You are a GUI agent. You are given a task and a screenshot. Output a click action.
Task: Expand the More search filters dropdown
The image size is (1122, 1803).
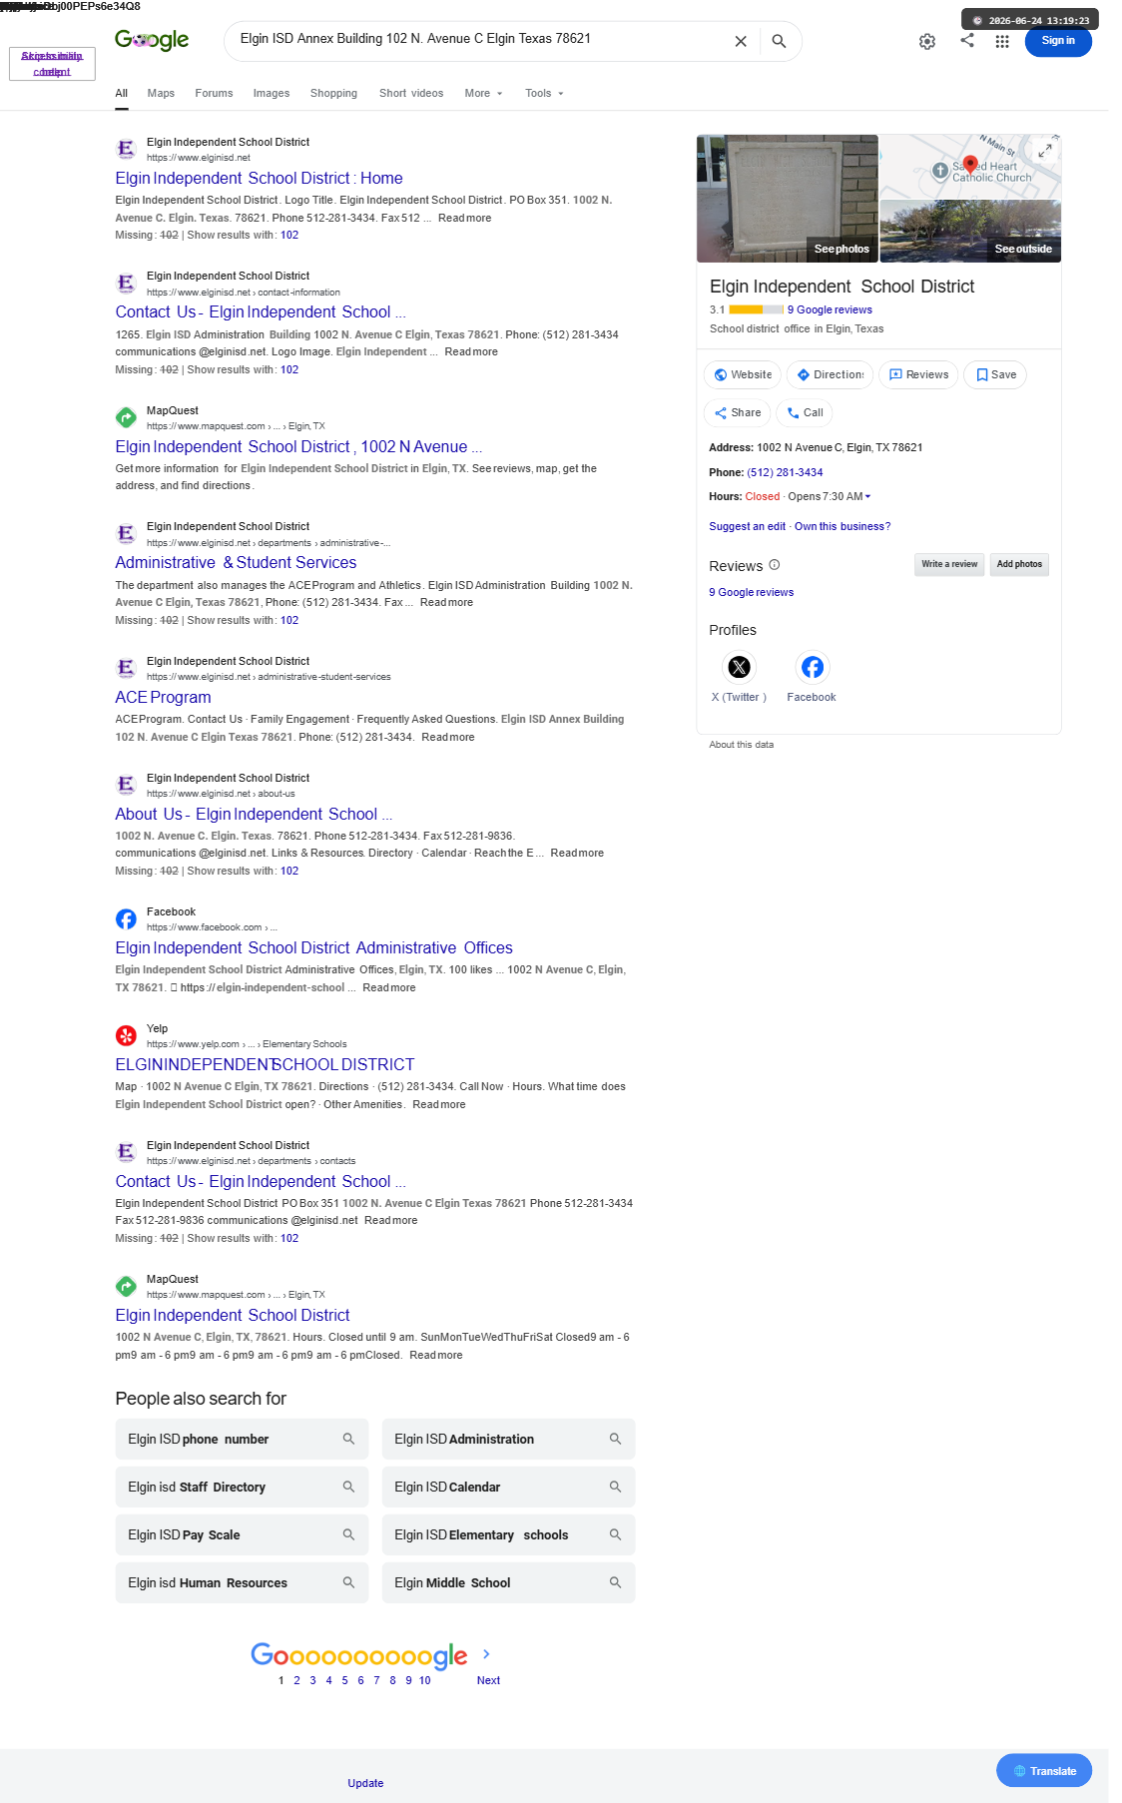[484, 93]
